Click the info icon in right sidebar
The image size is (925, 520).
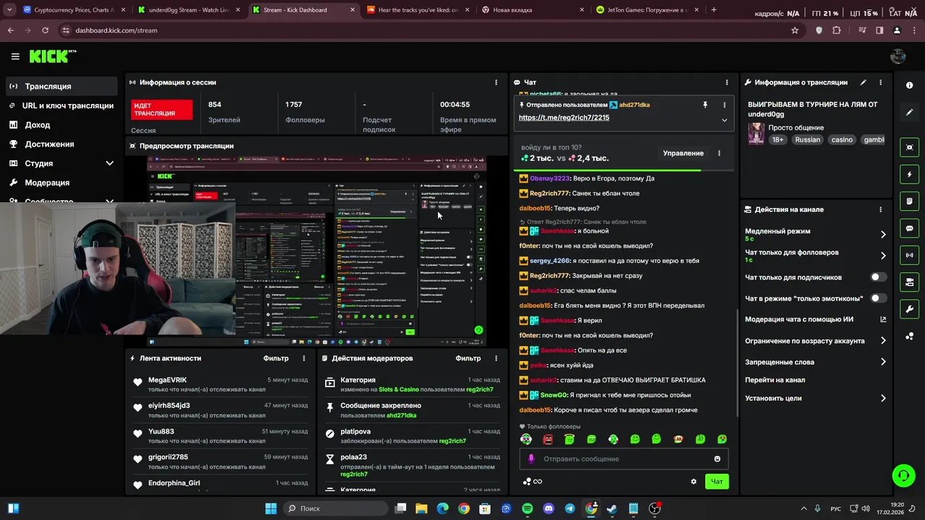click(909, 85)
